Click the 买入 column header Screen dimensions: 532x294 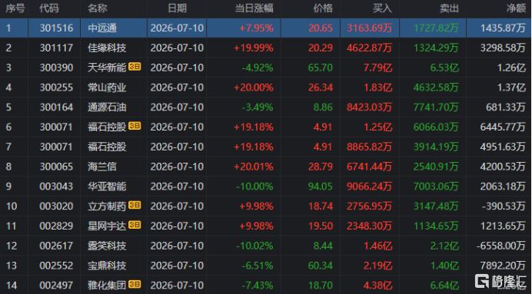pos(382,8)
